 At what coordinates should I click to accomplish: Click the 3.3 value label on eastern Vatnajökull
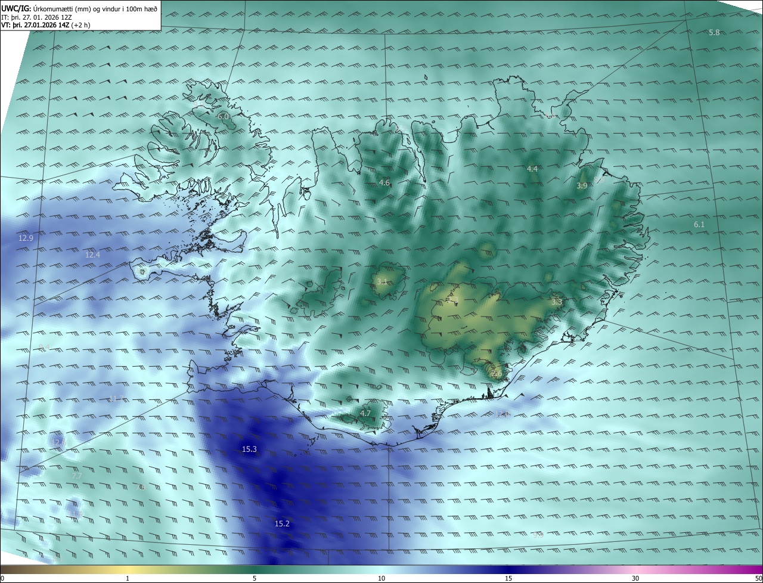coord(557,302)
